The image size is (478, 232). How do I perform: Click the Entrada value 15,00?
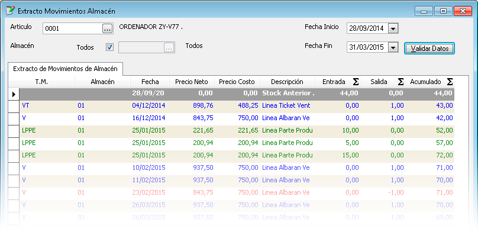click(x=350, y=155)
